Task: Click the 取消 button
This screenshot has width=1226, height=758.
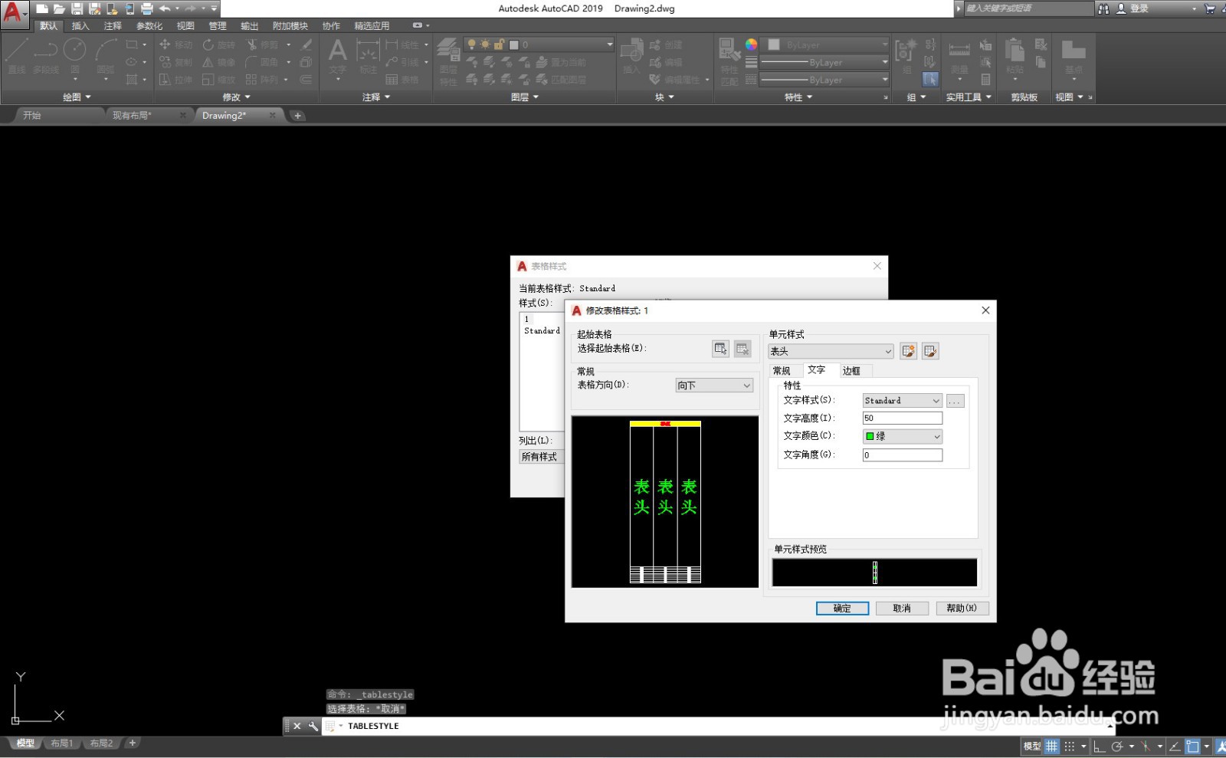Action: [902, 609]
